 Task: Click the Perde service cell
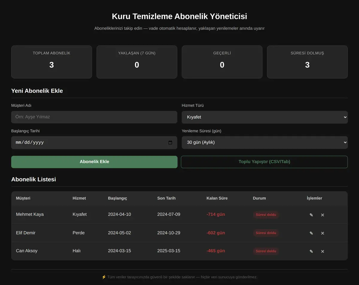click(79, 233)
